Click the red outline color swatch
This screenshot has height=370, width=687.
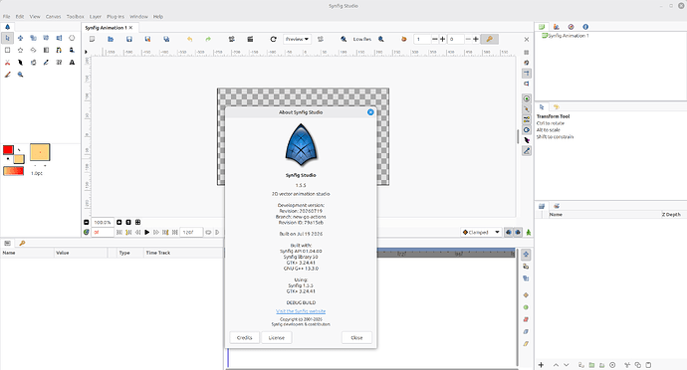(8, 150)
